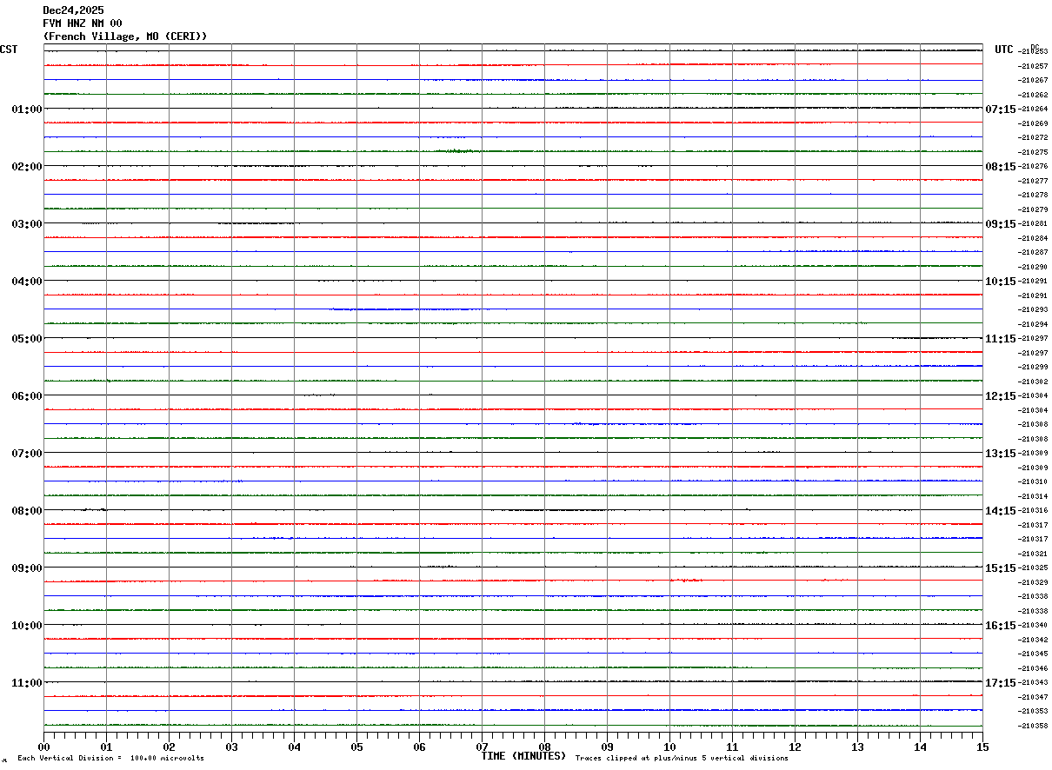Click minute tick label 09 on time axis
Screen dimensions: 1052x770
(607, 747)
